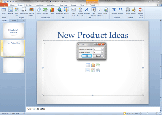Select the Text Box tool
This screenshot has height=115, width=162.
click(74, 12)
